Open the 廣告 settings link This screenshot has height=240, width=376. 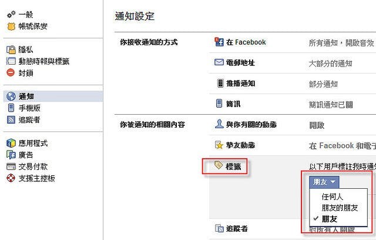point(26,155)
